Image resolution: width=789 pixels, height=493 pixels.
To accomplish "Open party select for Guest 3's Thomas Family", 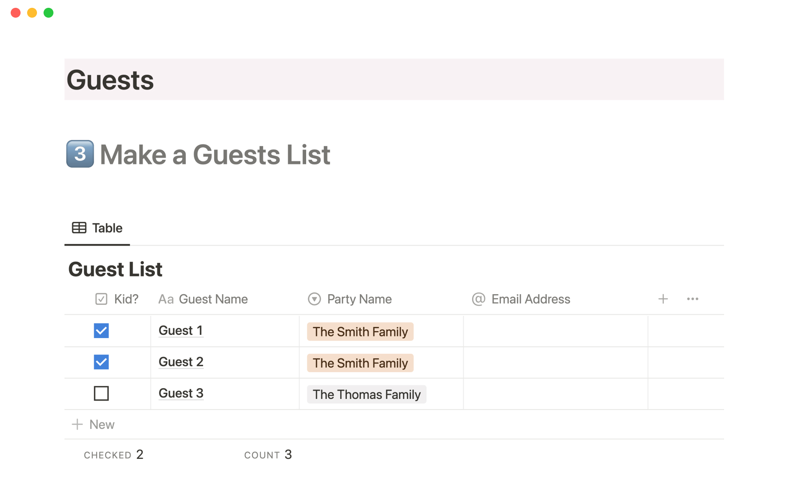I will [366, 394].
